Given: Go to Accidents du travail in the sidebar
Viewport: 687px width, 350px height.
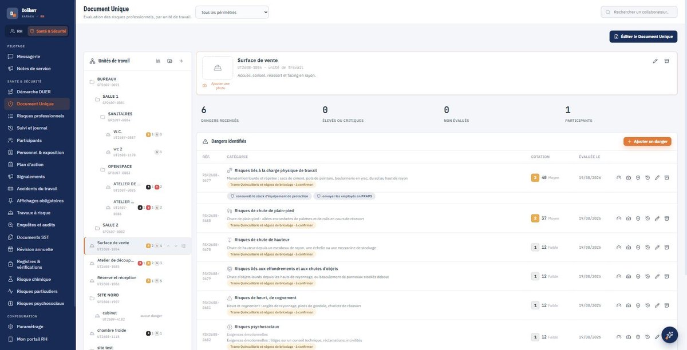Looking at the screenshot, I should (x=38, y=189).
